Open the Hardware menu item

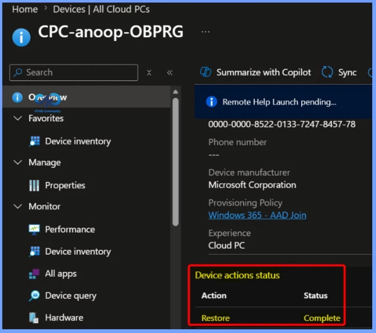[x=64, y=317]
